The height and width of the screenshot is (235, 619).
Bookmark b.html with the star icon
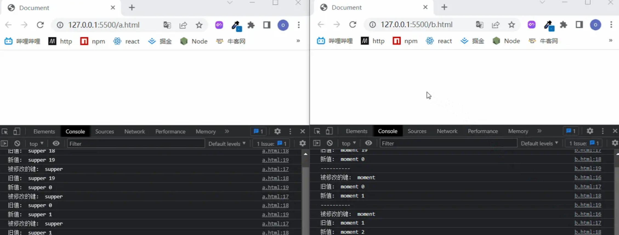(x=511, y=25)
